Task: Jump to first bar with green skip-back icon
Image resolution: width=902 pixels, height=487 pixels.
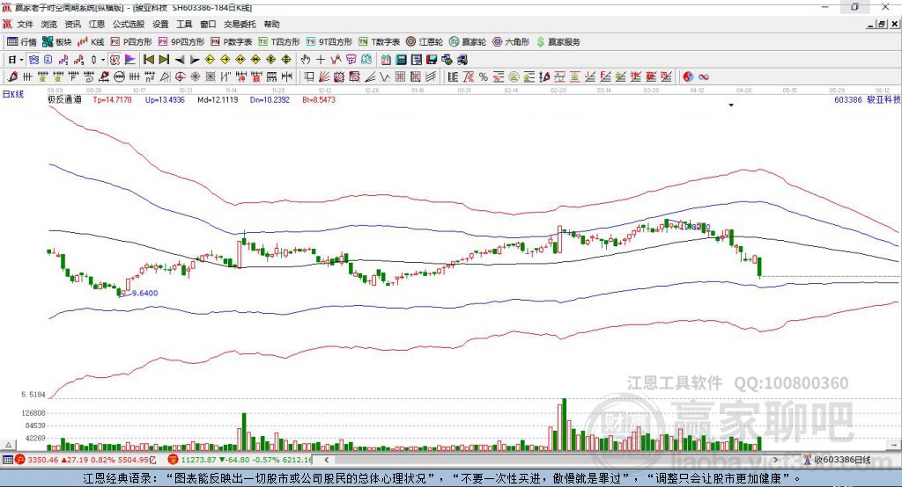Action: click(148, 60)
